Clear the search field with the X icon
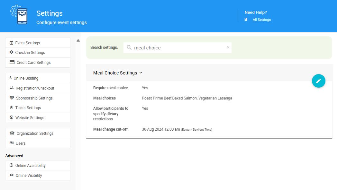 228,47
